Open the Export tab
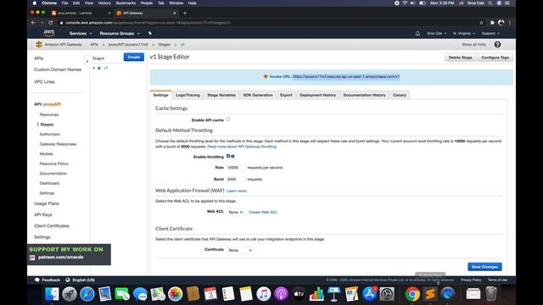The width and height of the screenshot is (543, 305). 286,95
